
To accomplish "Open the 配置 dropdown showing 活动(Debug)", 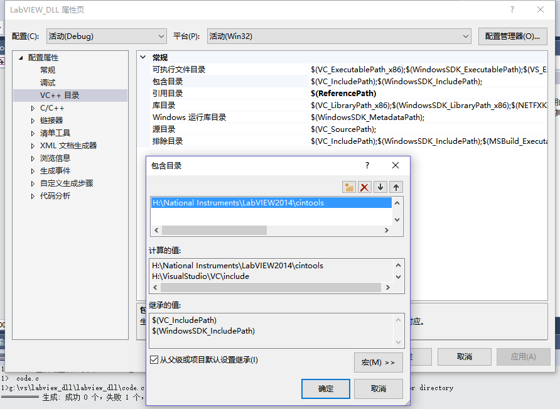I will 107,36.
